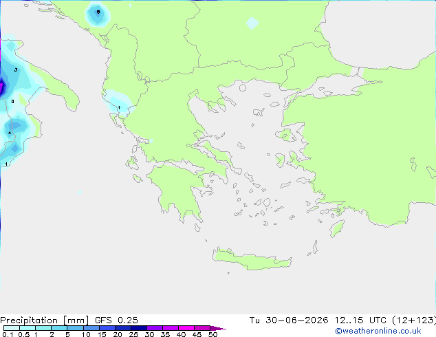Click the legend swatch between 0.5 and 1
Image resolution: width=436 pixels, height=337 pixels.
pos(28,328)
